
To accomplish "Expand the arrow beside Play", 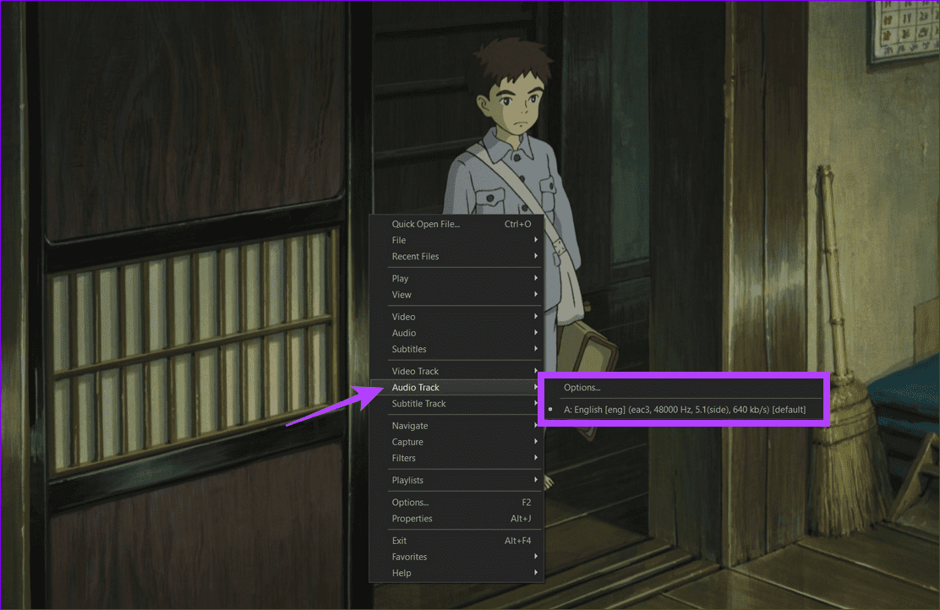I will click(536, 278).
